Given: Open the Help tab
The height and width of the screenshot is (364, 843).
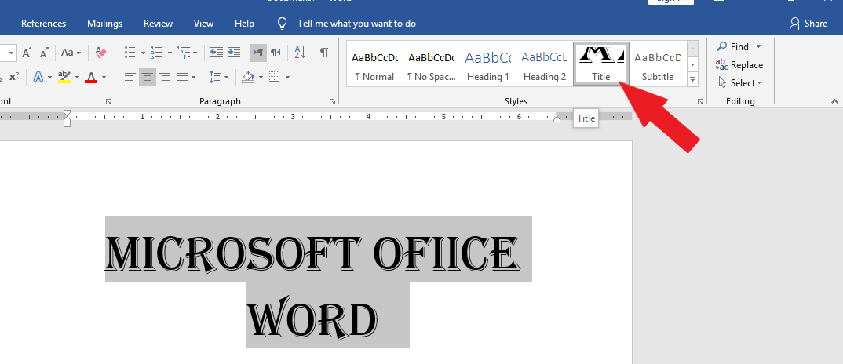Looking at the screenshot, I should (244, 23).
